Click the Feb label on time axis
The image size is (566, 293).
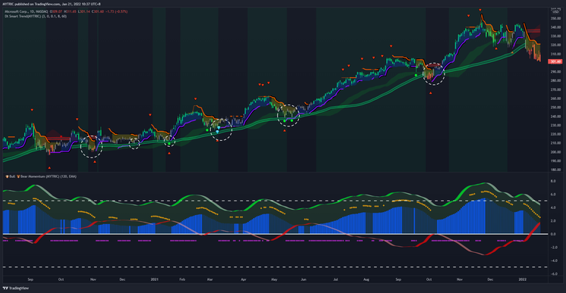click(x=182, y=279)
